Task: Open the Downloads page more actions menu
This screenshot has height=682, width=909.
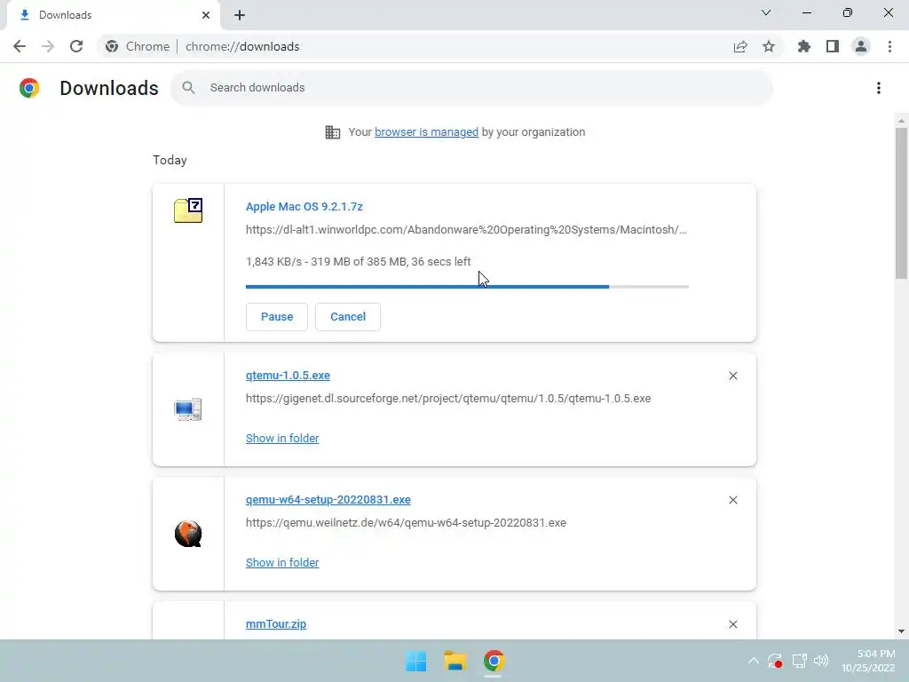Action: click(879, 88)
